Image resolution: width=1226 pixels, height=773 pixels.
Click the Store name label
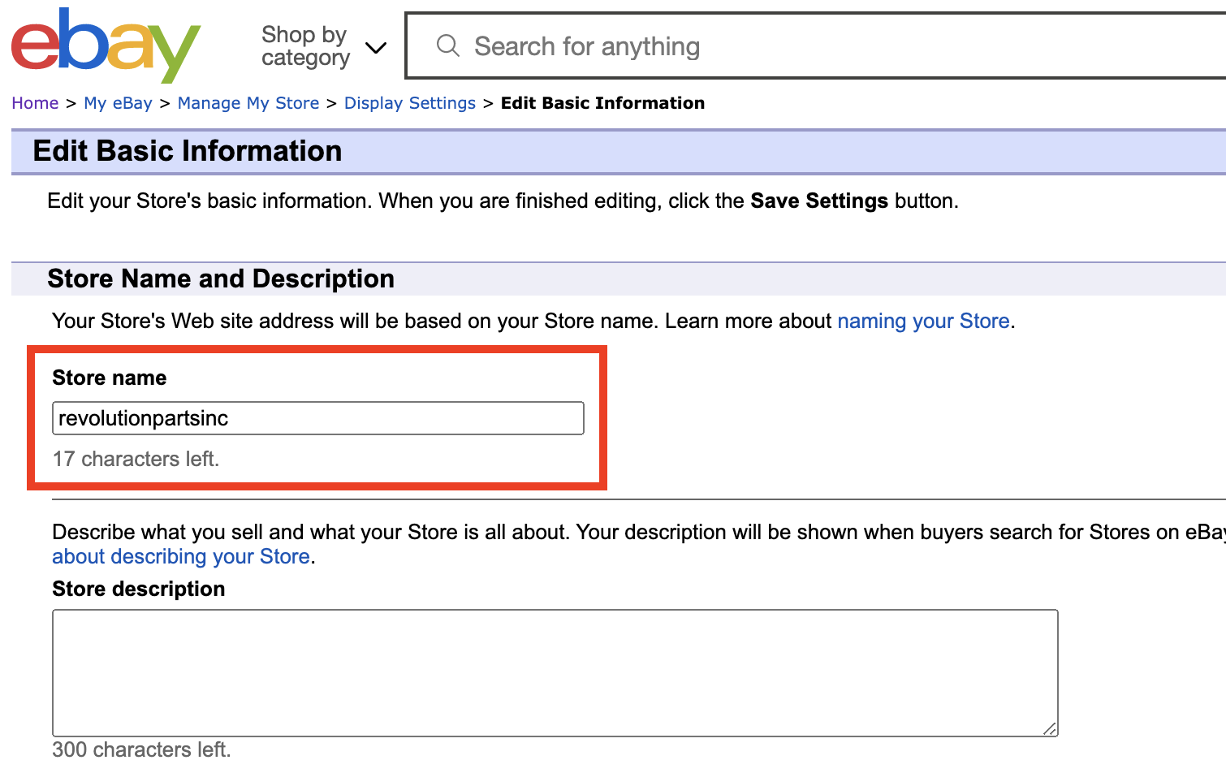point(110,378)
